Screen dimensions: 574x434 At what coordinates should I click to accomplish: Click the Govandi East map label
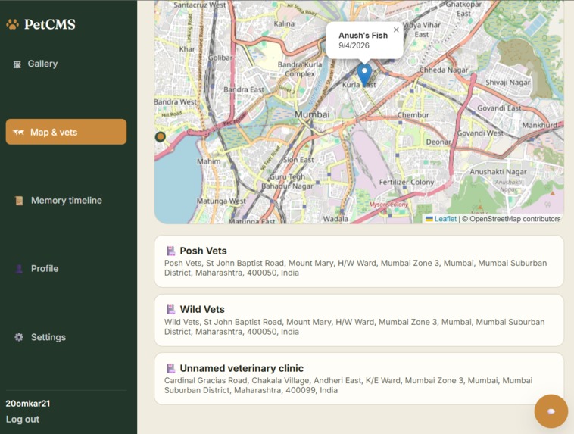click(x=499, y=108)
